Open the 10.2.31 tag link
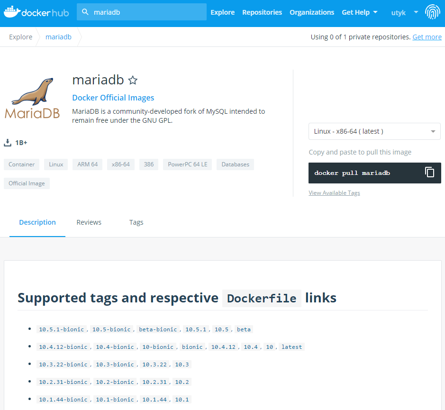The image size is (445, 410). point(154,382)
